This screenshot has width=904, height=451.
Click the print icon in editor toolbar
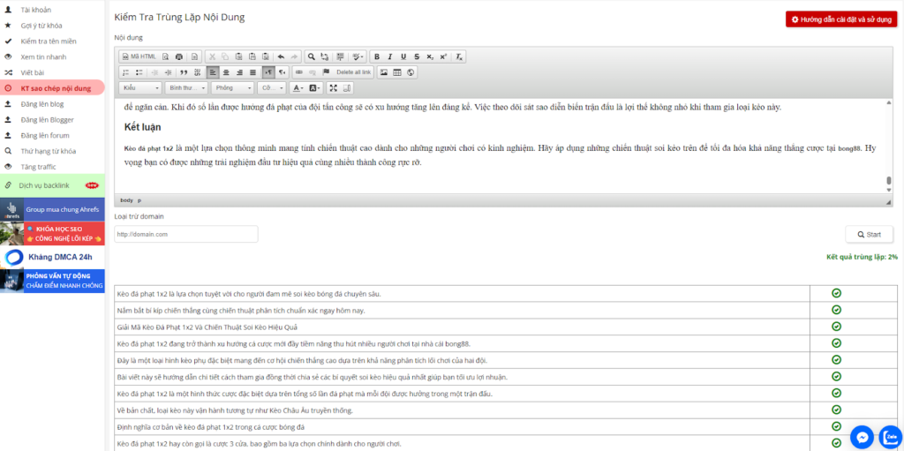[x=179, y=56]
